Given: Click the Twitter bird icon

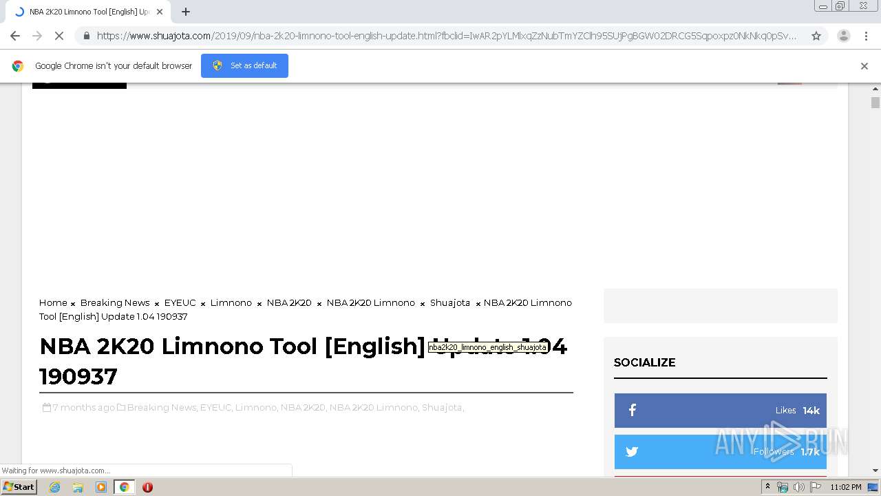Looking at the screenshot, I should [x=632, y=452].
